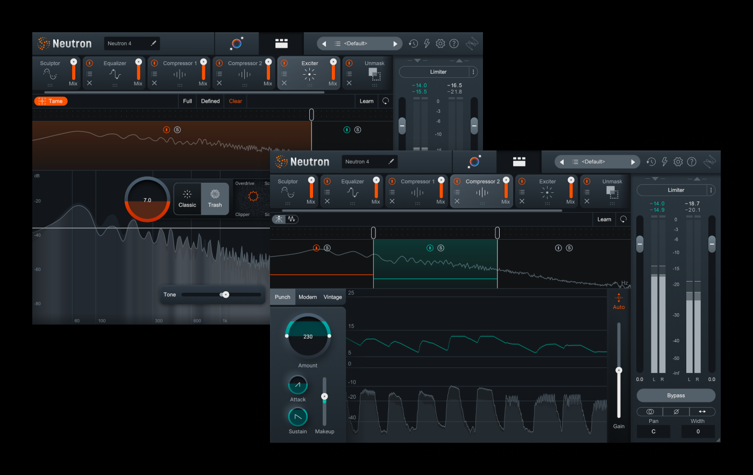Select the Full exciter mode in back window
753x475 pixels.
(187, 101)
